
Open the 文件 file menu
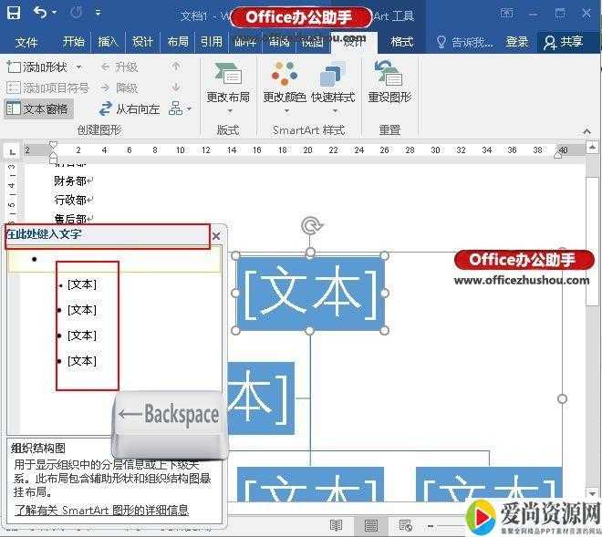[x=26, y=42]
